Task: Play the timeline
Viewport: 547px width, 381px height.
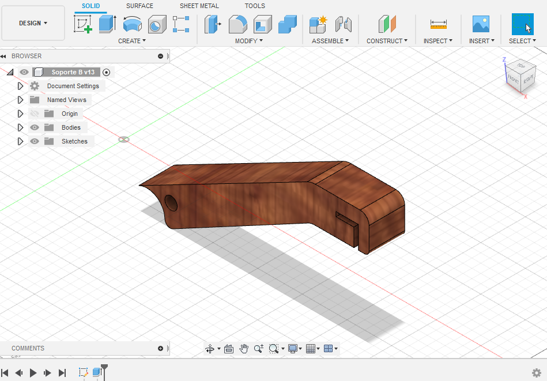Action: tap(33, 373)
